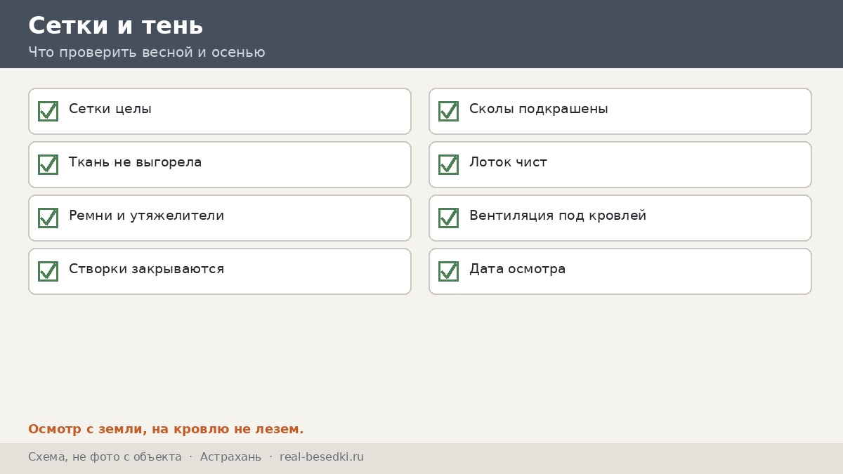
Task: Click the 'Дата осмотра' label text
Action: click(x=517, y=270)
